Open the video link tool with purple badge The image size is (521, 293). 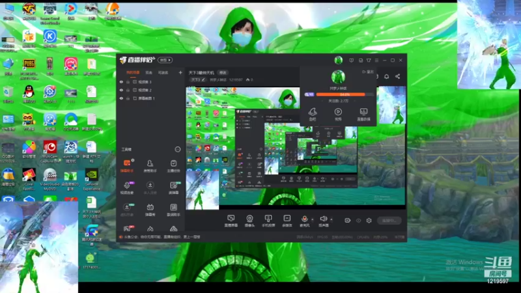tap(126, 188)
